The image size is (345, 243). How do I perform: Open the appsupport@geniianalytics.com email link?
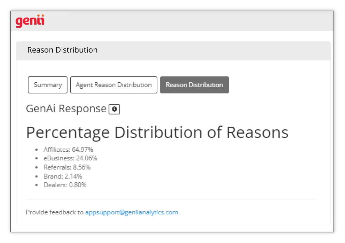[131, 212]
